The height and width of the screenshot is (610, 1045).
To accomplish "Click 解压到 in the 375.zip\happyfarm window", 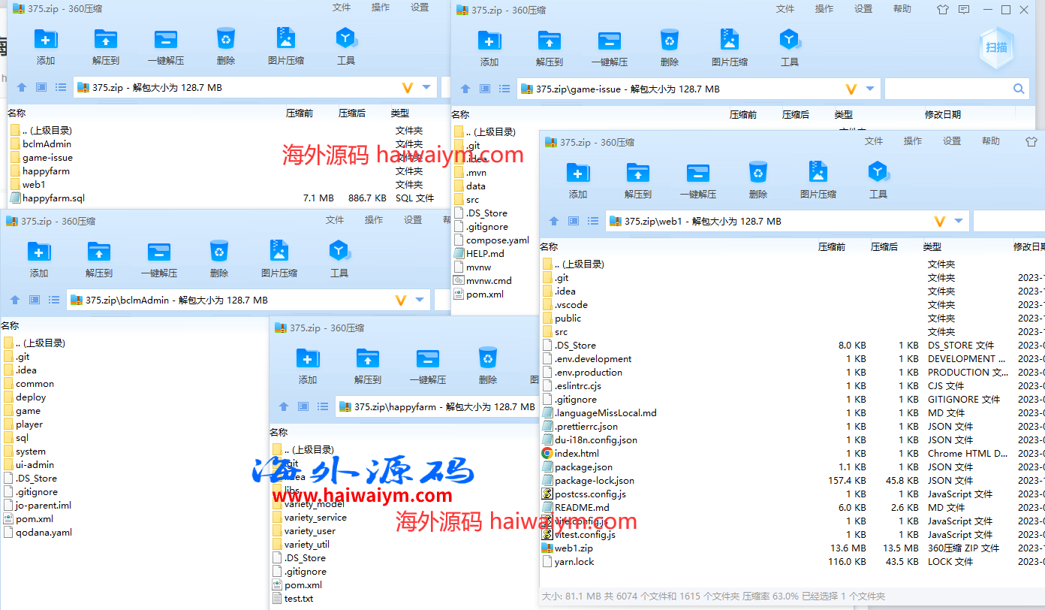I will 367,365.
